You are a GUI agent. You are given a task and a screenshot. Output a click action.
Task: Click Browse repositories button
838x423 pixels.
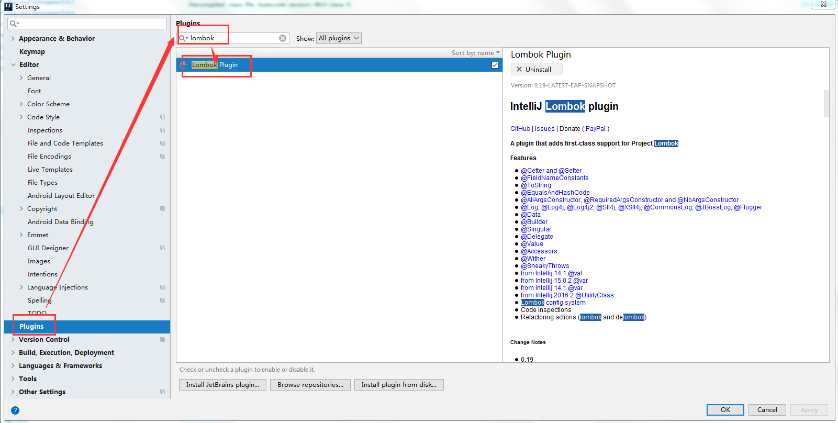(310, 385)
